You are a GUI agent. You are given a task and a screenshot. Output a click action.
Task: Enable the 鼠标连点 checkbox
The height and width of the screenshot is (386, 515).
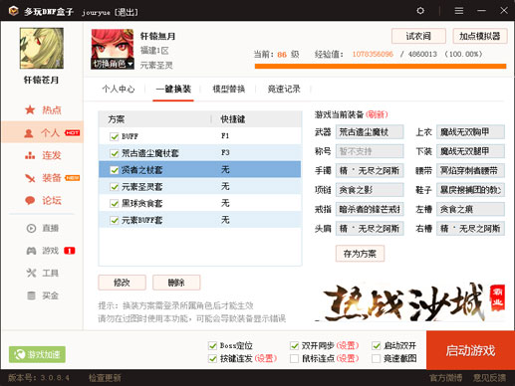[294, 358]
